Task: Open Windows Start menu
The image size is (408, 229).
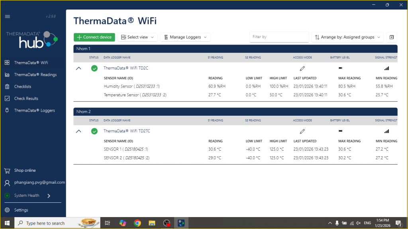Action: click(7, 223)
